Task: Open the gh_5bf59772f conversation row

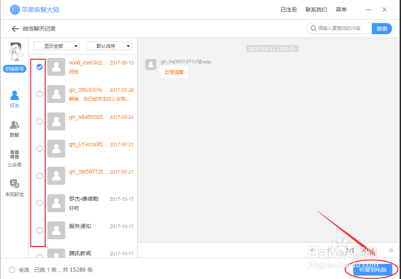Action: [x=83, y=176]
